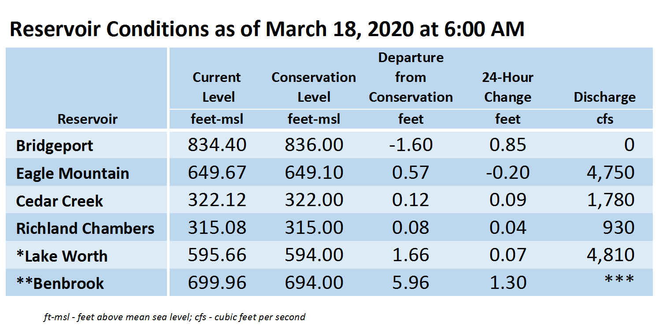The image size is (659, 329).
Task: Click the Cedar Creek row label
Action: (86, 200)
